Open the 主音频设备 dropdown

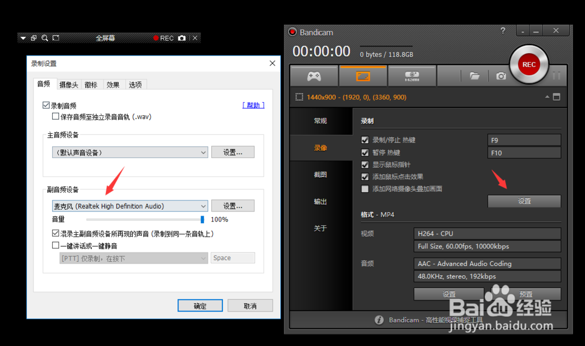130,152
